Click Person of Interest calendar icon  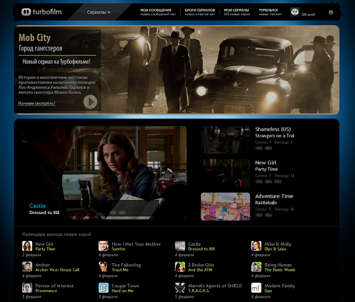(x=27, y=288)
